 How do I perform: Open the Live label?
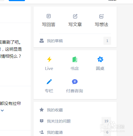point(49,69)
